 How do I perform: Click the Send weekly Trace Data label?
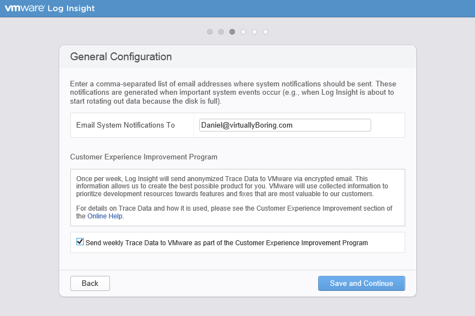tap(227, 243)
